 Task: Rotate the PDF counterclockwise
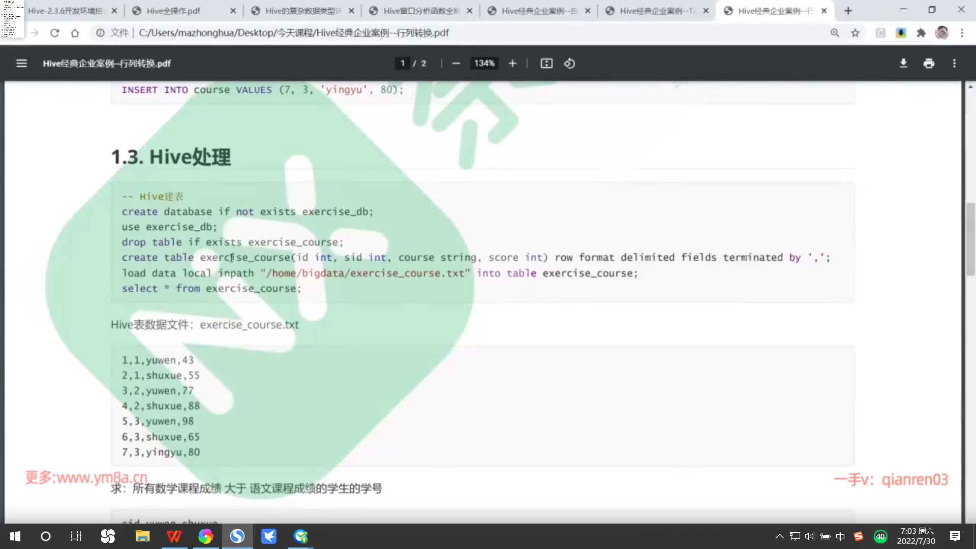tap(569, 64)
